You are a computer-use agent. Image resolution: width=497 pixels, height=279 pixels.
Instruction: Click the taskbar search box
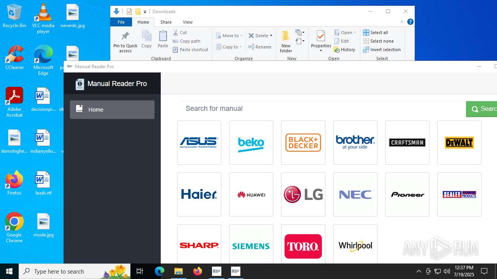coord(75,271)
